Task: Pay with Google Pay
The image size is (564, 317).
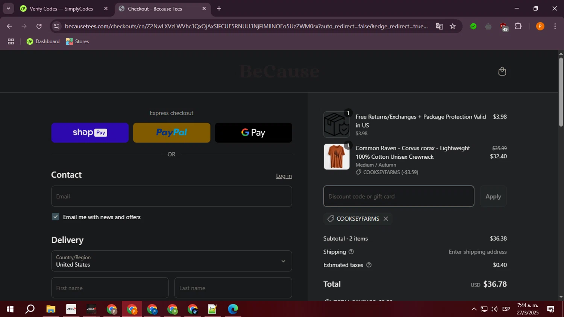Action: [x=253, y=133]
